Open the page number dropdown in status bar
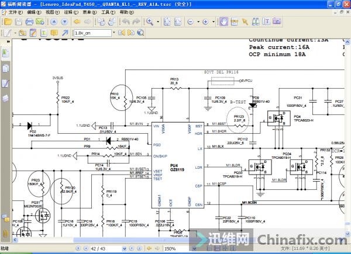Viewport: 351px width, 254px height. click(x=124, y=248)
